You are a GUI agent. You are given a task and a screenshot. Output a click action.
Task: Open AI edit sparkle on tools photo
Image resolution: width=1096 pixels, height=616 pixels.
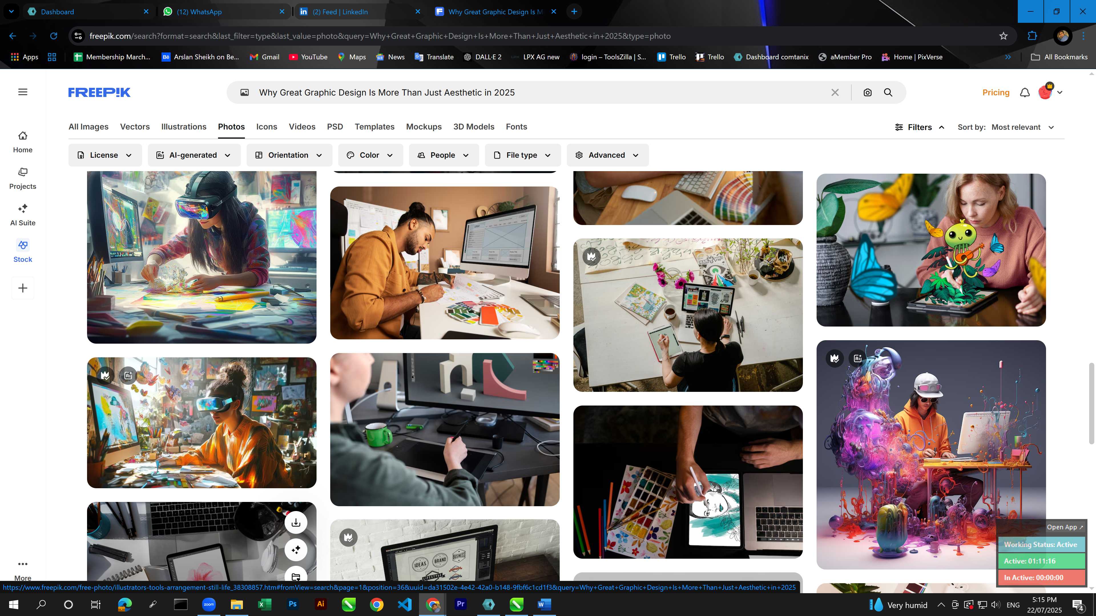pyautogui.click(x=296, y=550)
